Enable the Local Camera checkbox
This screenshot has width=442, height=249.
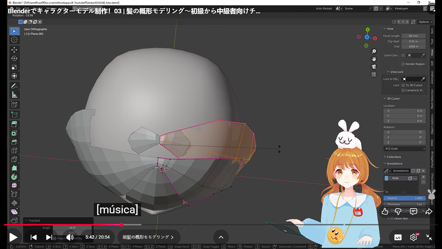click(x=403, y=55)
